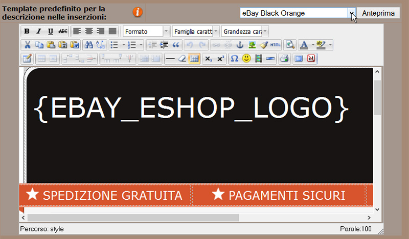
Task: Open the HTML source editor
Action: pyautogui.click(x=275, y=45)
